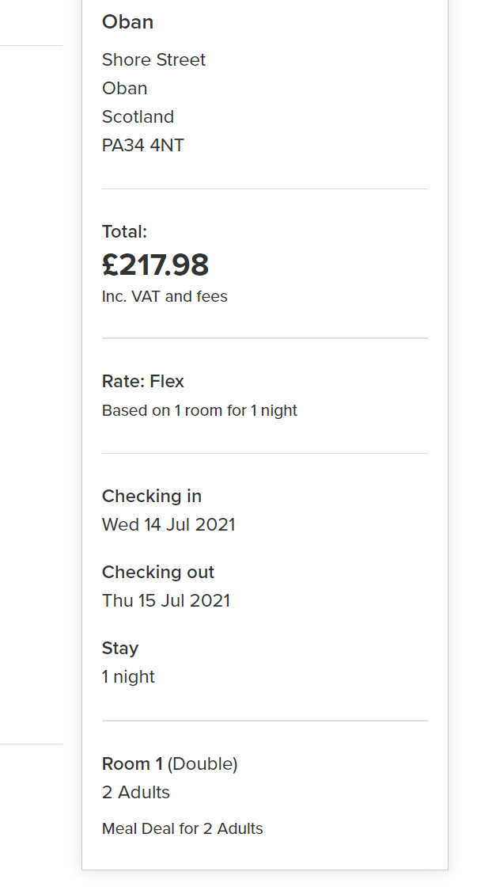Screen dimensions: 477x887
Task: Click the Stay label
Action: [x=119, y=649]
